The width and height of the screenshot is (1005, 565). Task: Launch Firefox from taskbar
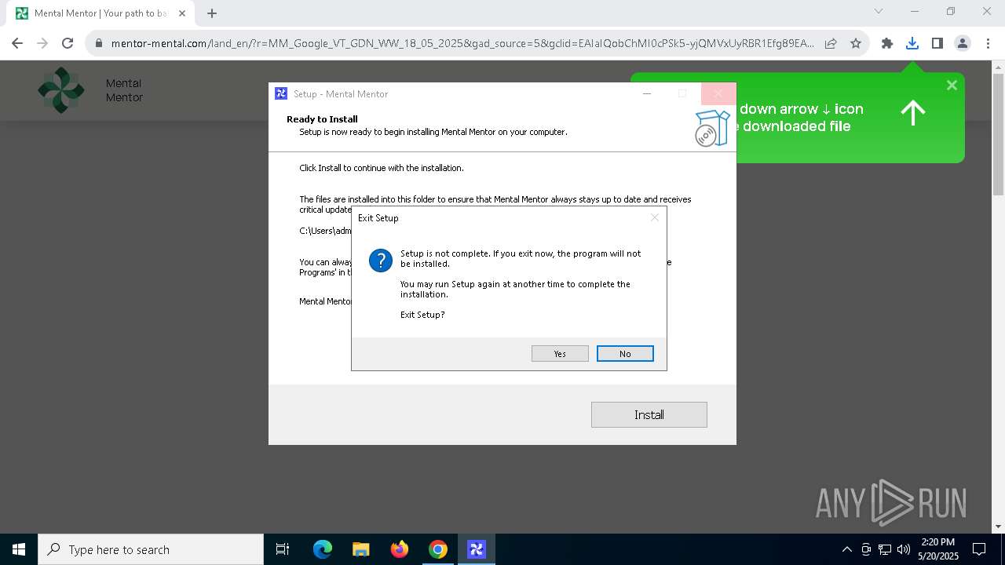coord(400,549)
